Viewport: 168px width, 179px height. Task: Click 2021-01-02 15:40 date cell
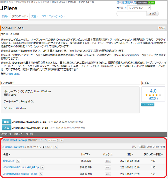point(130,167)
